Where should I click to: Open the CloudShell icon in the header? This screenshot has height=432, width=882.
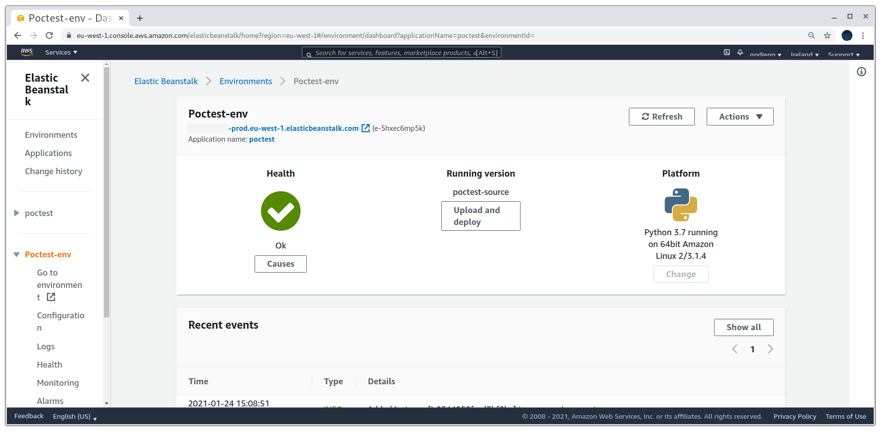(x=727, y=52)
